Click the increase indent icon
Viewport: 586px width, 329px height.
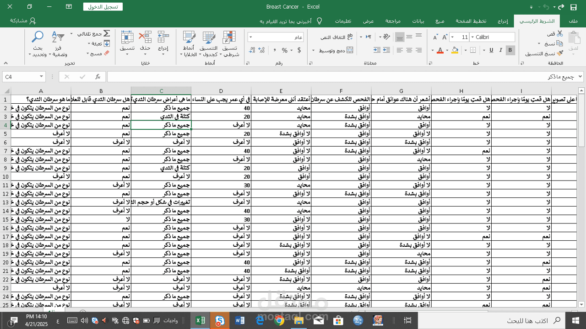click(x=377, y=50)
